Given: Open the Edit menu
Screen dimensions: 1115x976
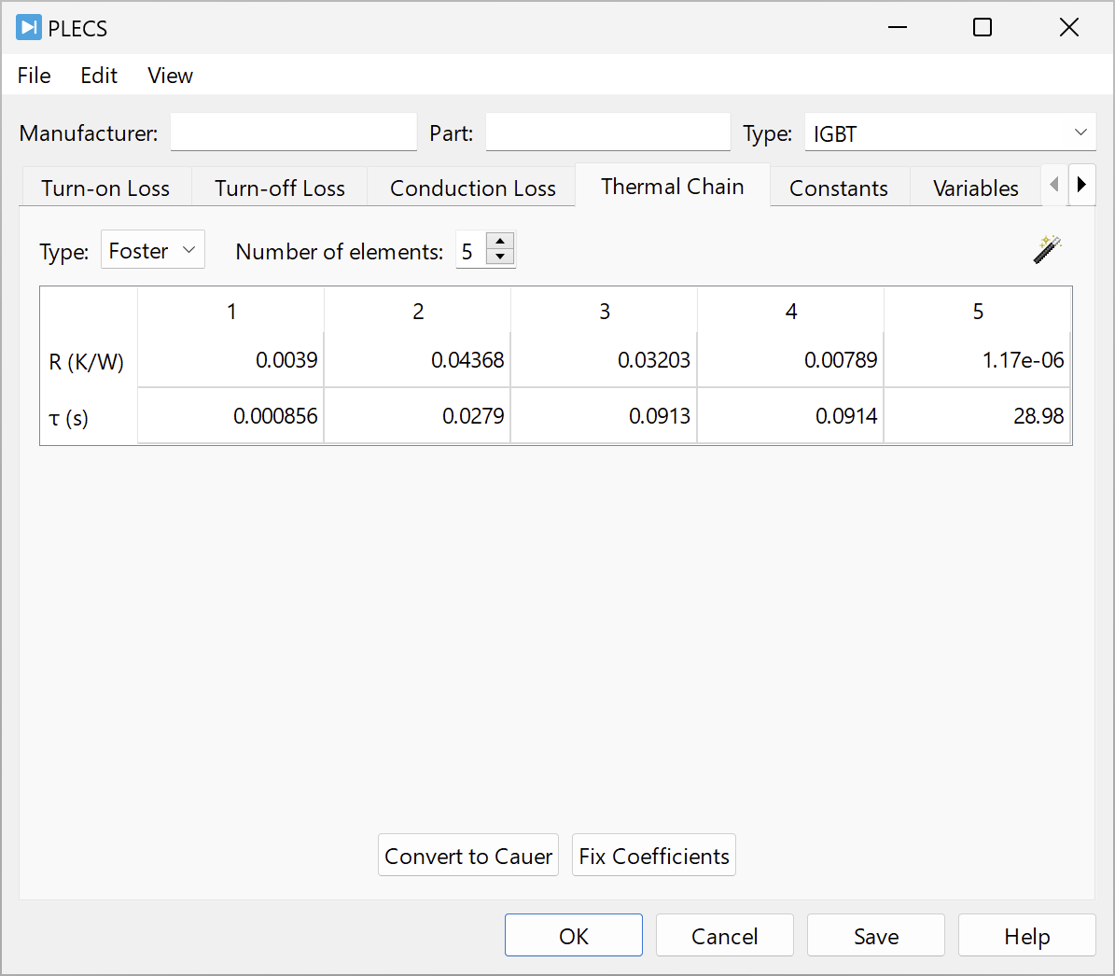Looking at the screenshot, I should [x=99, y=76].
